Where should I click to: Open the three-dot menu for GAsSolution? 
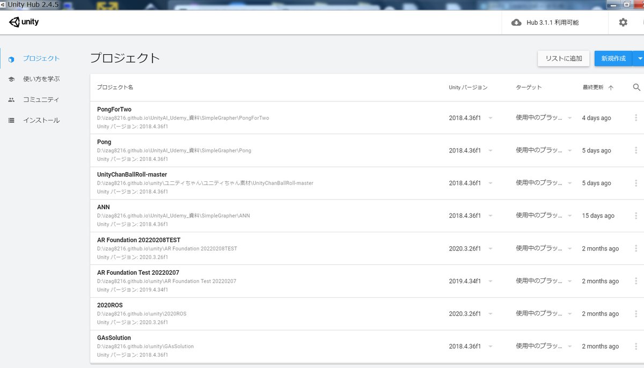636,347
